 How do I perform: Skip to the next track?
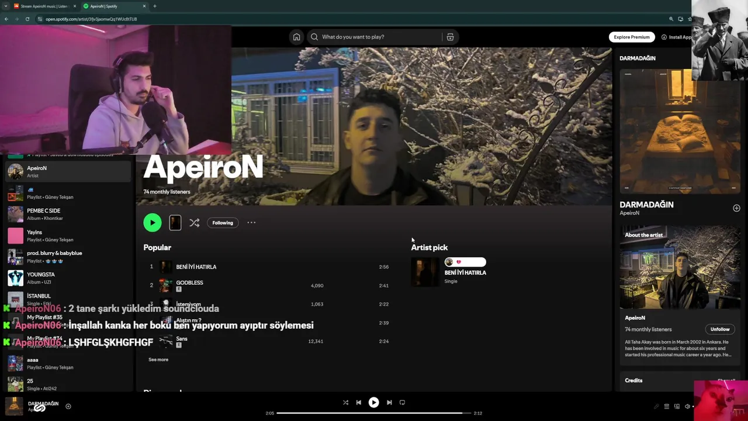click(389, 402)
